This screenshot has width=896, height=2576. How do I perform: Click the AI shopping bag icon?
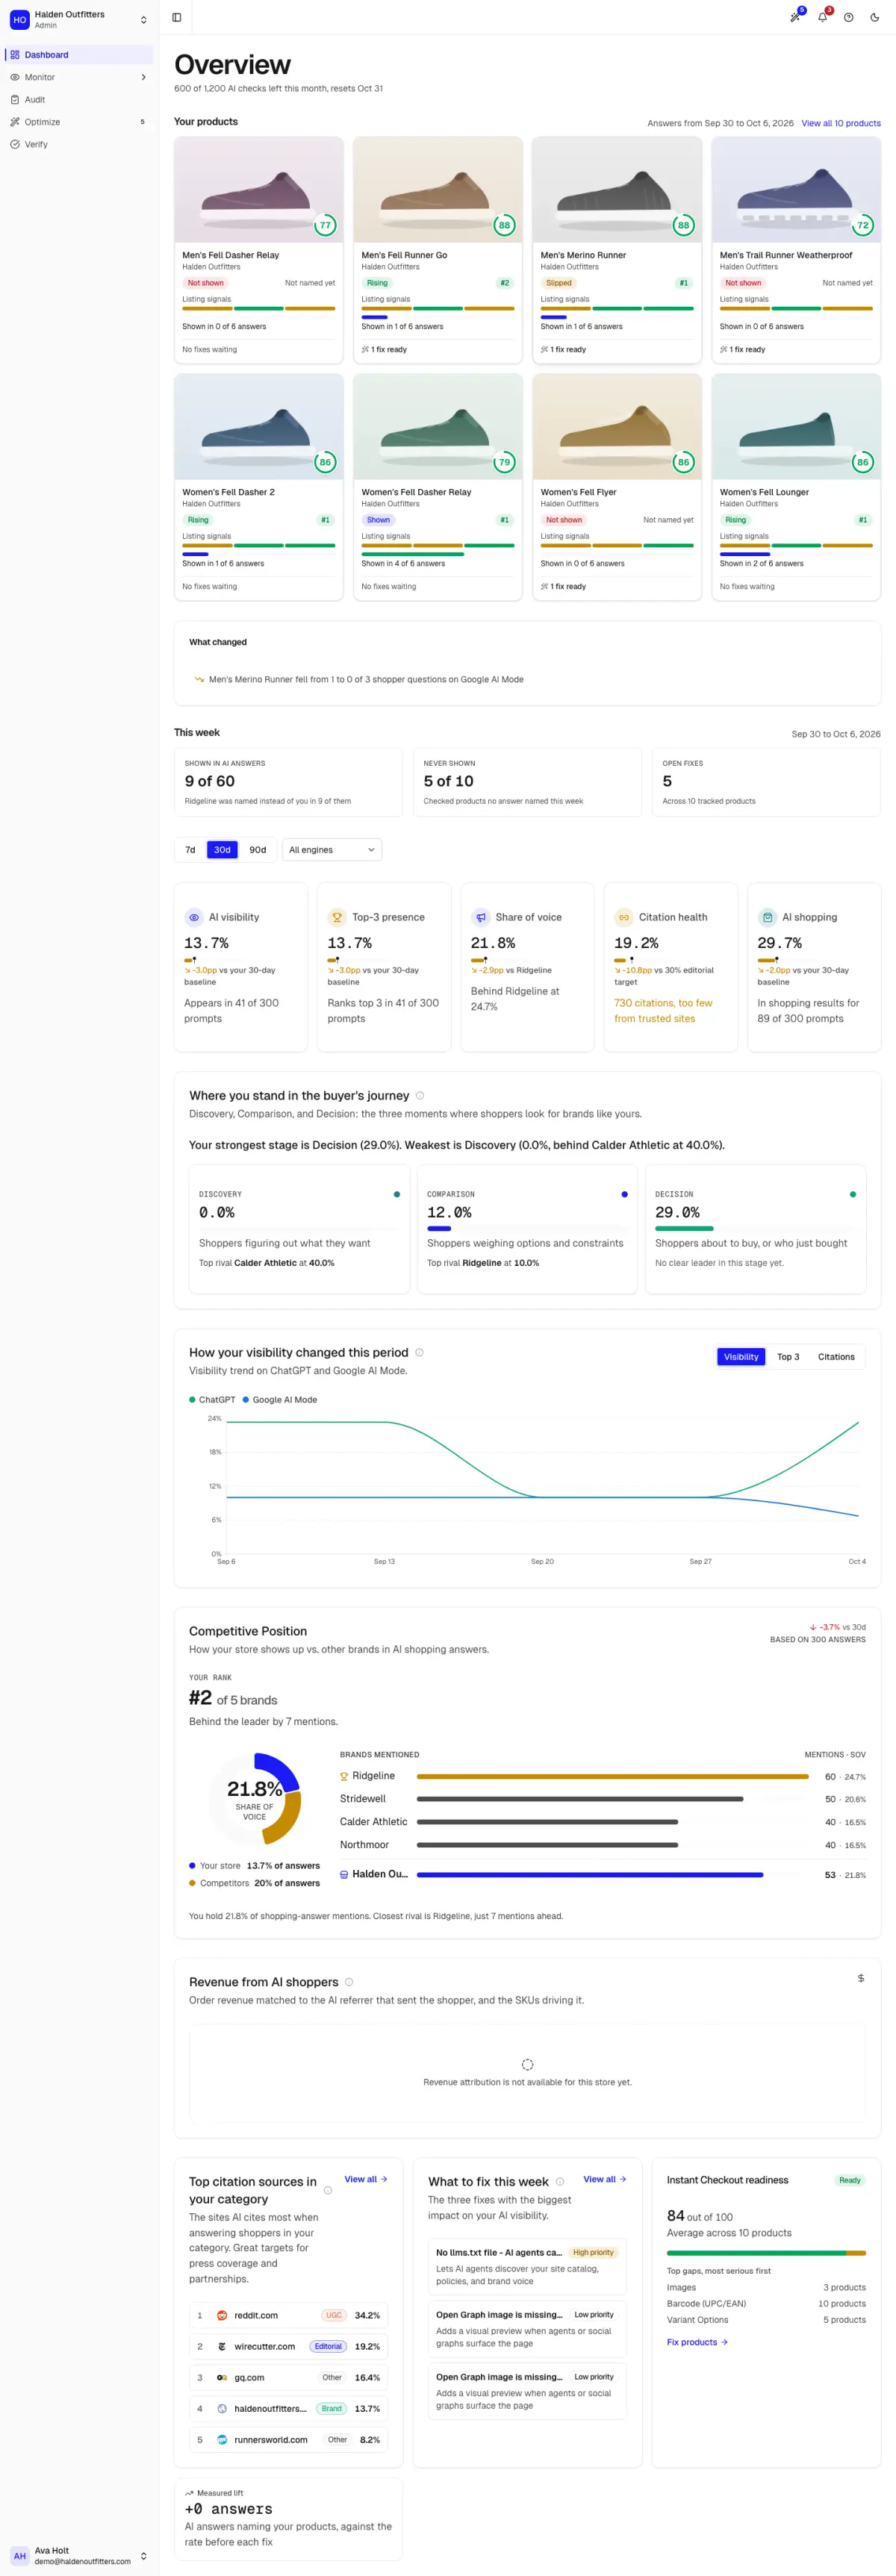pyautogui.click(x=767, y=917)
